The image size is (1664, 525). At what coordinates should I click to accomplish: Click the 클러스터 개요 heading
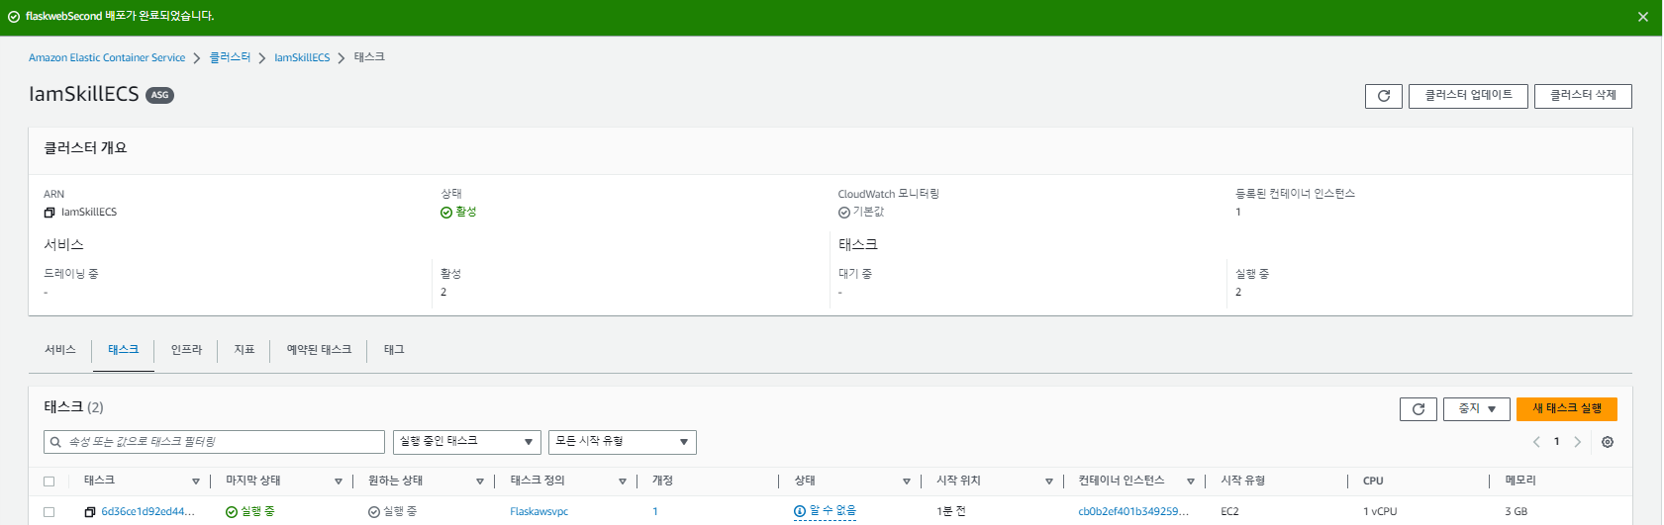pyautogui.click(x=85, y=148)
